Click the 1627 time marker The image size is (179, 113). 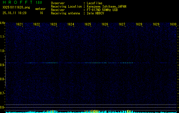click(122, 25)
